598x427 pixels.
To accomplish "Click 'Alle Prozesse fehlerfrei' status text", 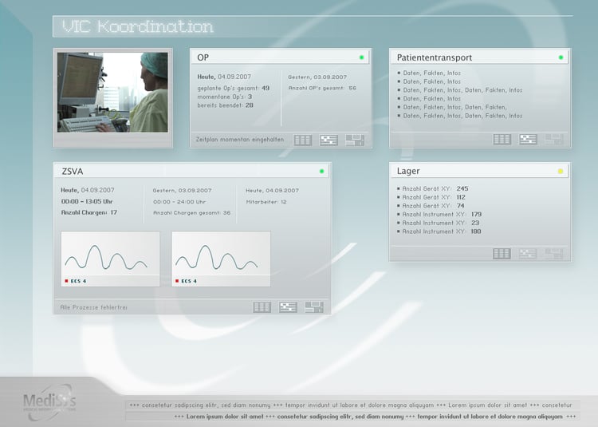I will coord(94,307).
